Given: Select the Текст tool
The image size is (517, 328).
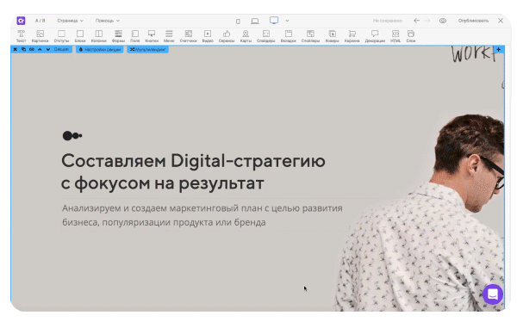Looking at the screenshot, I should click(21, 36).
